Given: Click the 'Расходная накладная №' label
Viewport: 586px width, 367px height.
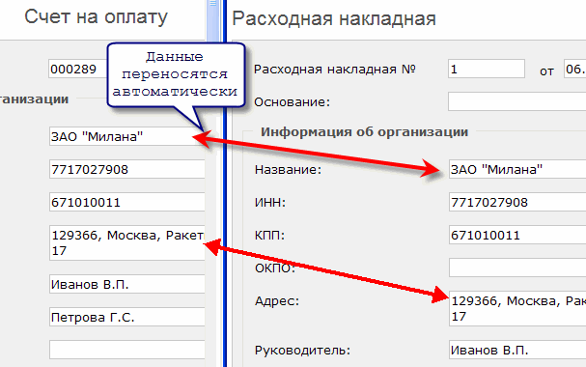Looking at the screenshot, I should [x=334, y=70].
